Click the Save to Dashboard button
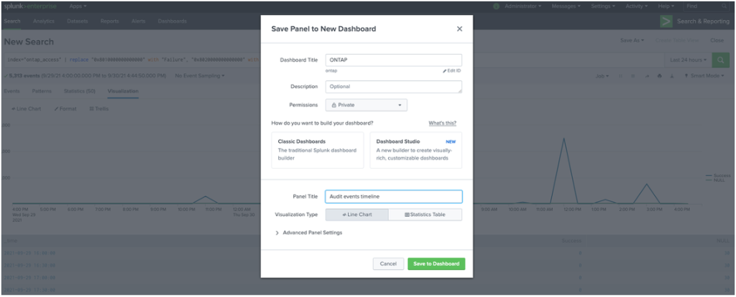This screenshot has height=297, width=736. click(436, 264)
